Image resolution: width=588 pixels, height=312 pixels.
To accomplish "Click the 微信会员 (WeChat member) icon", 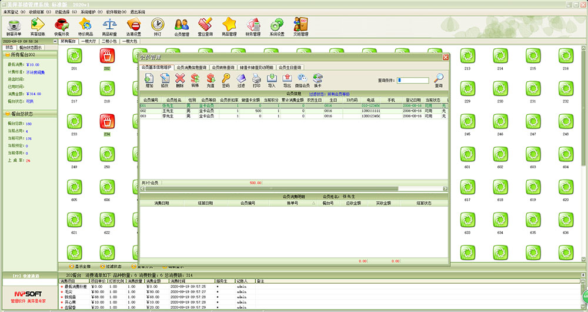I will (x=302, y=80).
